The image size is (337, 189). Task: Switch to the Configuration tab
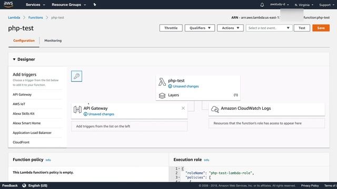tap(24, 40)
